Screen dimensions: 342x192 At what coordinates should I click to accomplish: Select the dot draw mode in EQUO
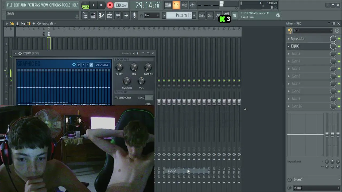pyautogui.click(x=83, y=65)
